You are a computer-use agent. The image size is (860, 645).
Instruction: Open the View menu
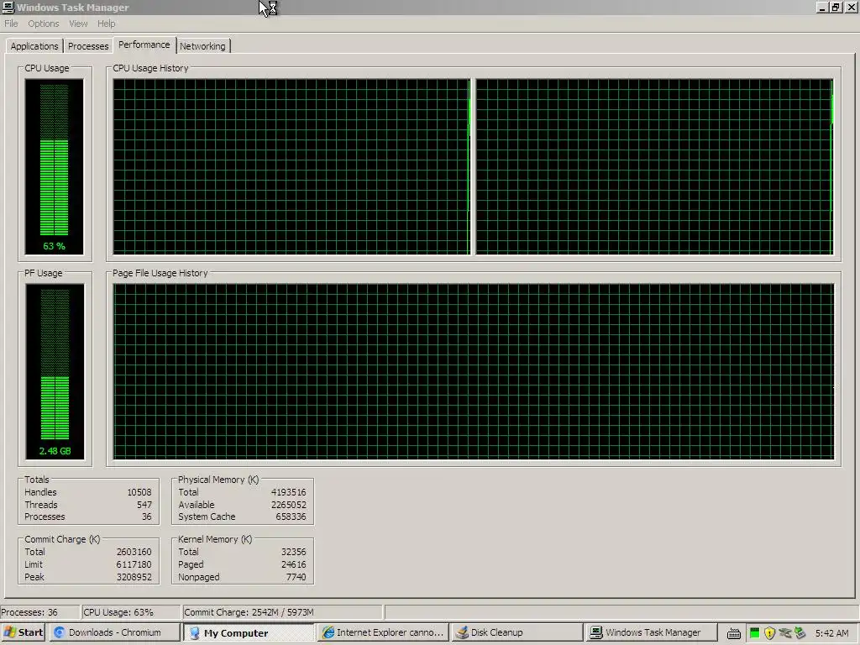(78, 24)
